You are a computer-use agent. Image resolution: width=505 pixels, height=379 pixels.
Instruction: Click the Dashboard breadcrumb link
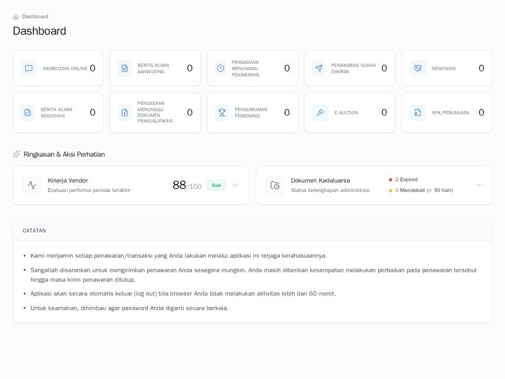pyautogui.click(x=35, y=16)
